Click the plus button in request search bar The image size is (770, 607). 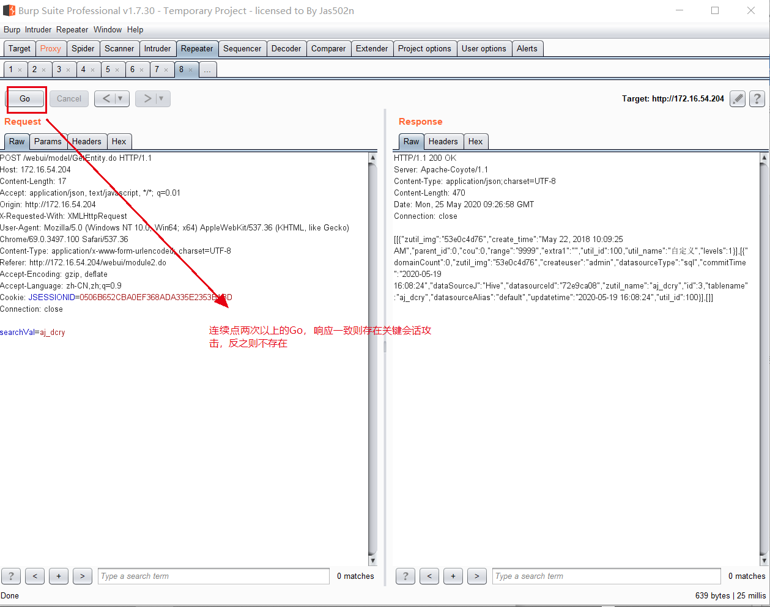click(59, 576)
